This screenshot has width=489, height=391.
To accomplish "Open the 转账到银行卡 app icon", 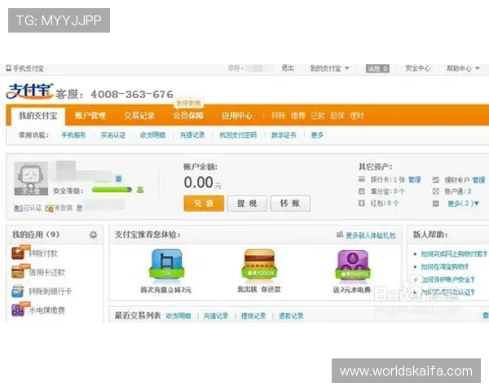I will click(x=18, y=292).
